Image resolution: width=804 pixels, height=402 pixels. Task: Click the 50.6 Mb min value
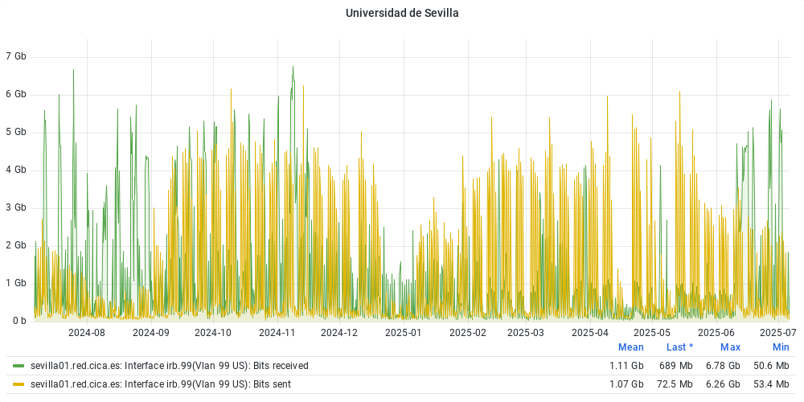[x=771, y=366]
